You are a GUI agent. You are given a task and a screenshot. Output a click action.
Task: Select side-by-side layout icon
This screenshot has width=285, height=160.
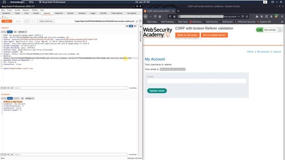127,26
